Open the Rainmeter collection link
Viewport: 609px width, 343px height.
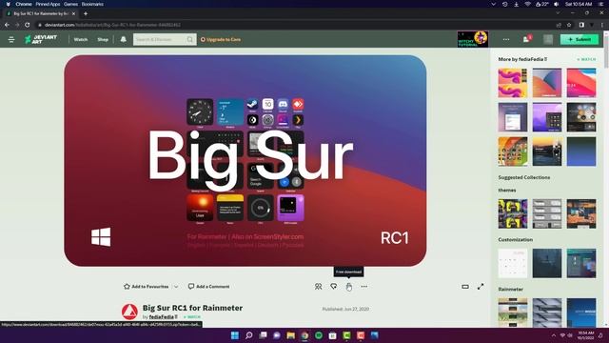tap(510, 289)
